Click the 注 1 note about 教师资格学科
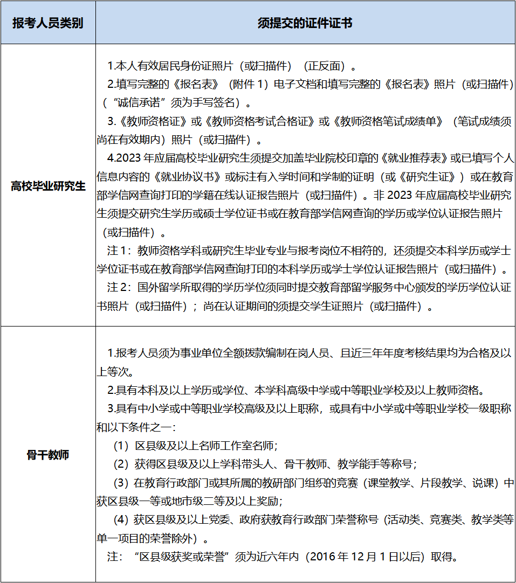Screen dimensions: 516x583 tap(307, 251)
